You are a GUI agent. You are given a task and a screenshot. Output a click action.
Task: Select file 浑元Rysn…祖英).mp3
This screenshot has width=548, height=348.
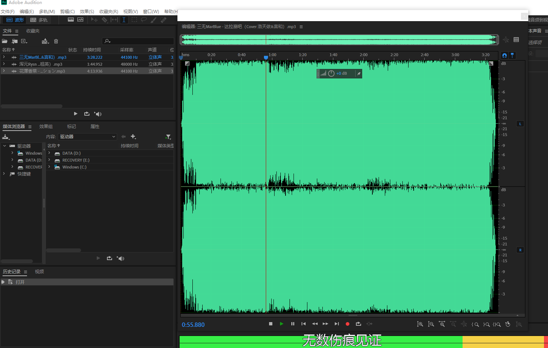[87, 64]
